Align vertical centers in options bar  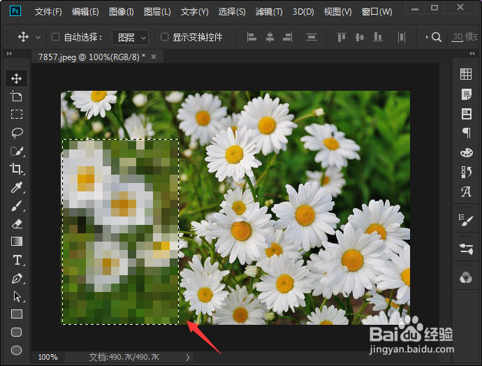coord(359,37)
